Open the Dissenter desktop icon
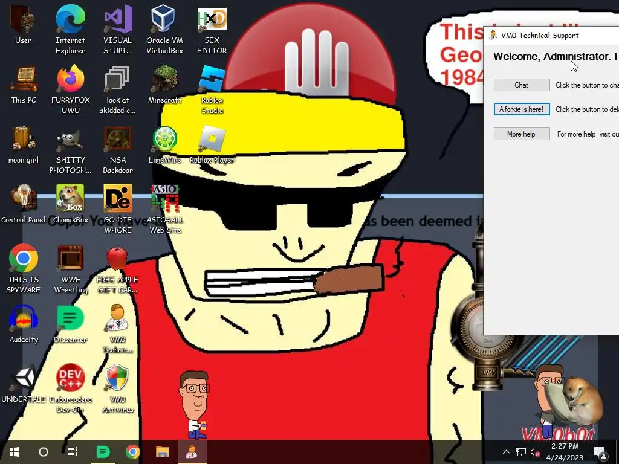 tap(70, 324)
